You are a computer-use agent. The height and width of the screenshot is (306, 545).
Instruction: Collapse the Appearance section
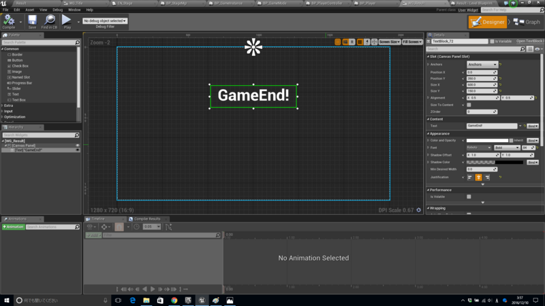(x=429, y=133)
